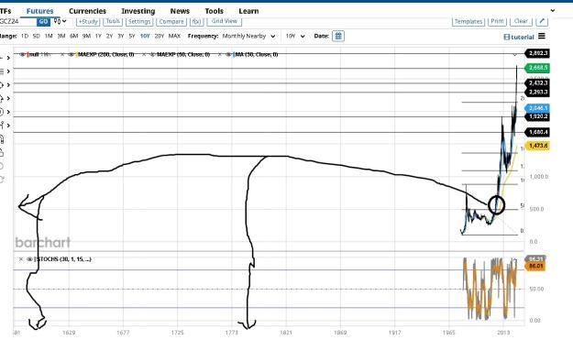Select the 1M range option
The height and width of the screenshot is (340, 573).
(49, 36)
